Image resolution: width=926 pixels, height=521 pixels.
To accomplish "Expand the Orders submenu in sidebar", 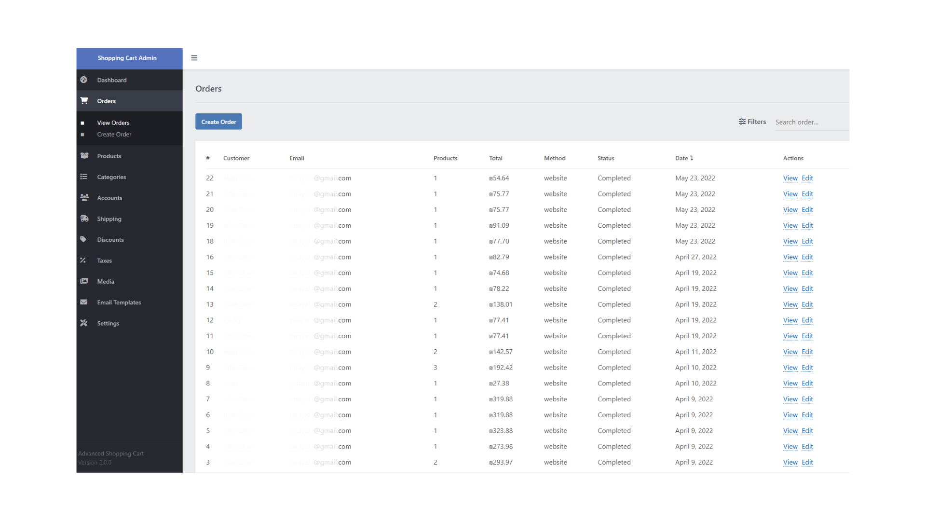I will point(106,100).
